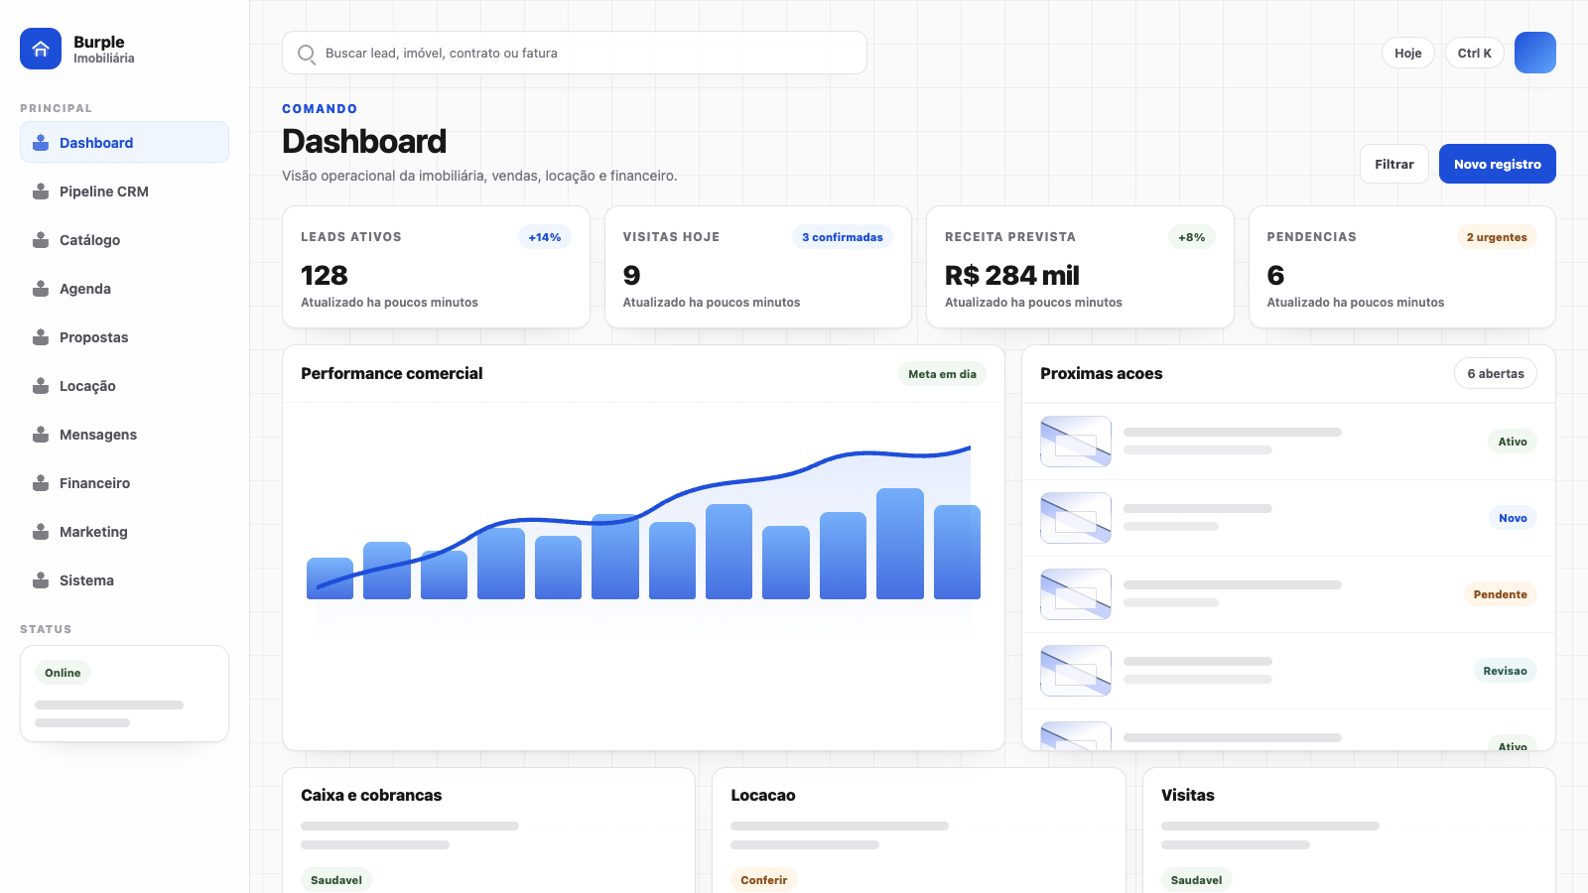Click the Marketing sidebar icon
This screenshot has width=1588, height=893.
click(41, 532)
